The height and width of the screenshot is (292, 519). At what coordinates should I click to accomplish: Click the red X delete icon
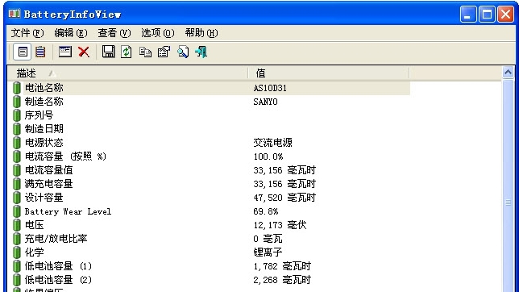coord(84,52)
